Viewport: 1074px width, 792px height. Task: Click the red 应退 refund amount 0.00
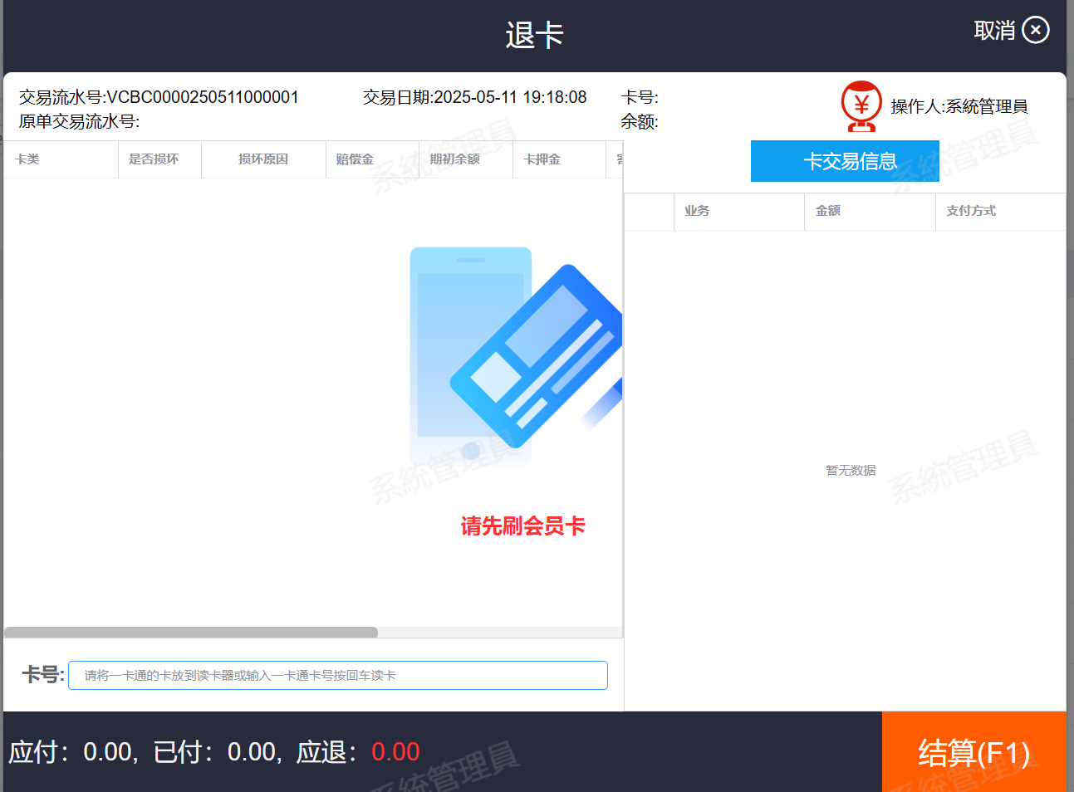pyautogui.click(x=395, y=752)
